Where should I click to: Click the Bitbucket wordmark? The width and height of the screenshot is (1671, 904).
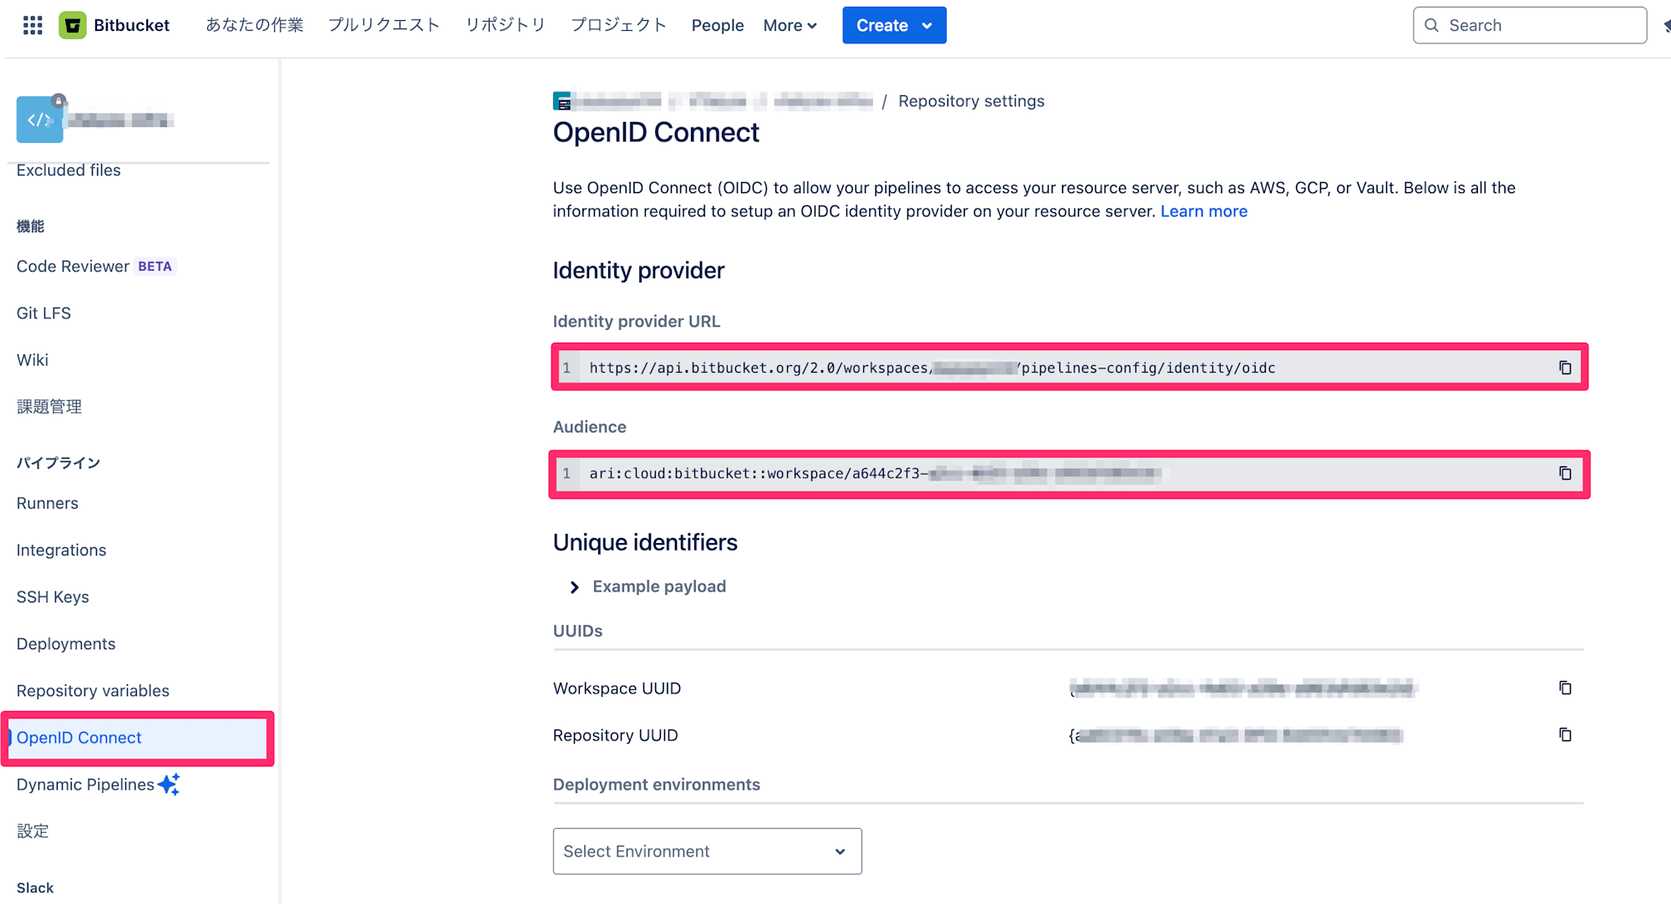pos(132,25)
